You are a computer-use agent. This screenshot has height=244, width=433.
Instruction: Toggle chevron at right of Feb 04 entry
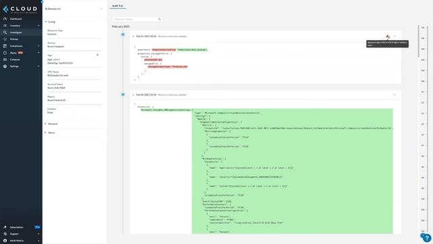point(394,95)
